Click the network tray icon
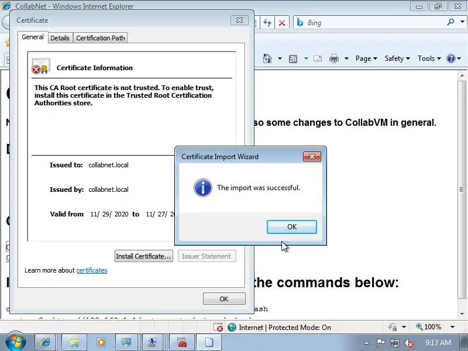Screen dimensions: 468x351 394,343
